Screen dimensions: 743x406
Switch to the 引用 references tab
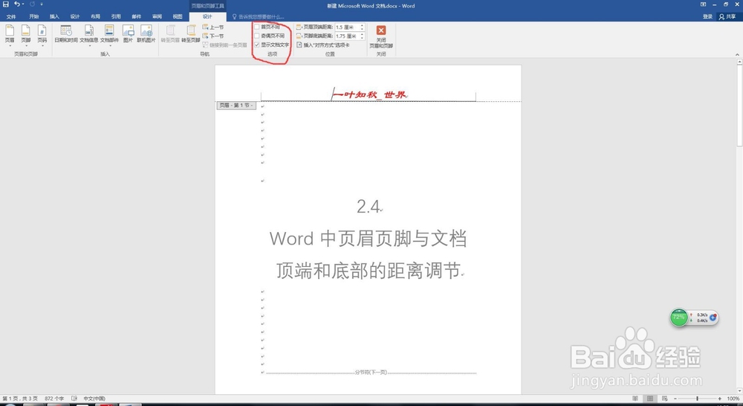[x=116, y=16]
